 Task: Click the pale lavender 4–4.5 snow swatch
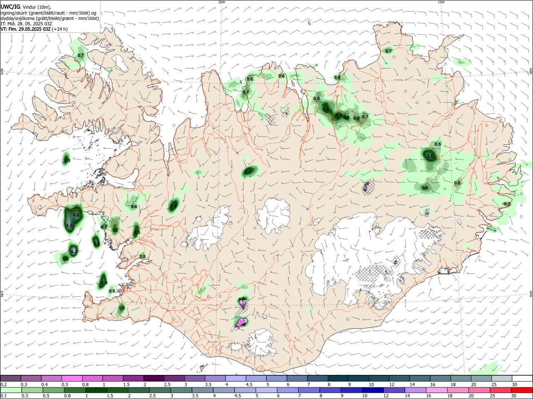[235, 378]
